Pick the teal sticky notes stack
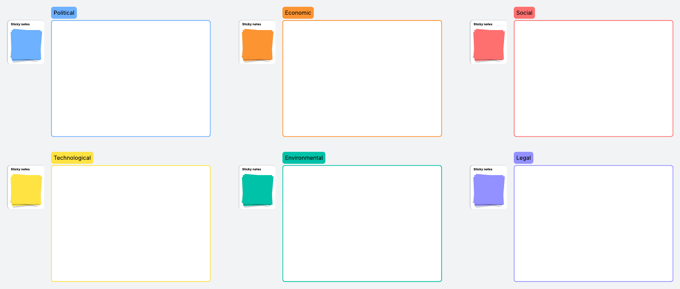 (x=258, y=190)
